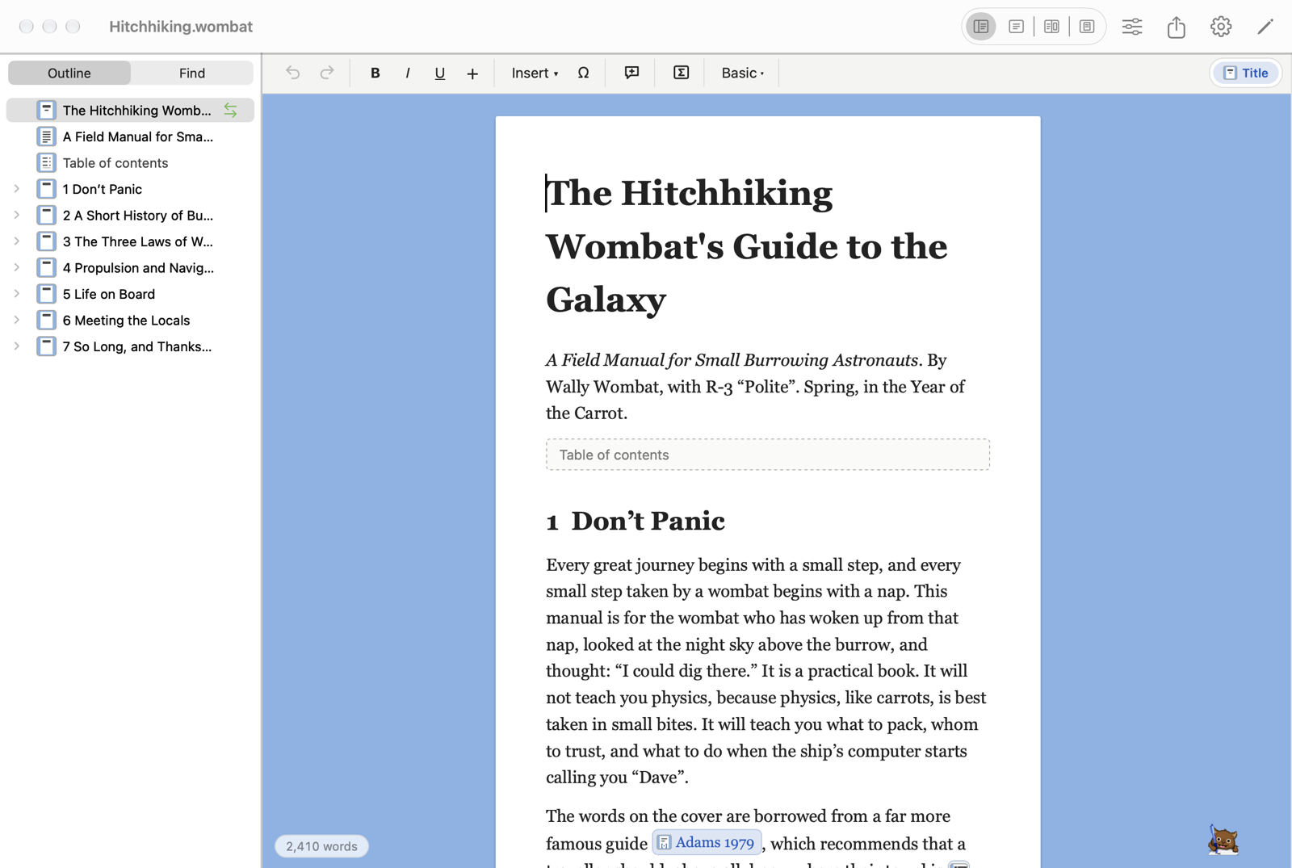Click the Table of contents placeholder box
1292x868 pixels.
coord(768,455)
